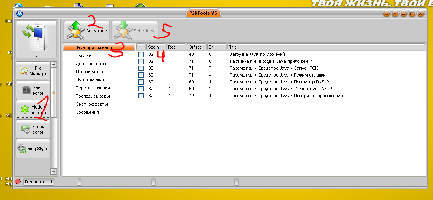Select the Мультимедиа category

click(x=90, y=80)
